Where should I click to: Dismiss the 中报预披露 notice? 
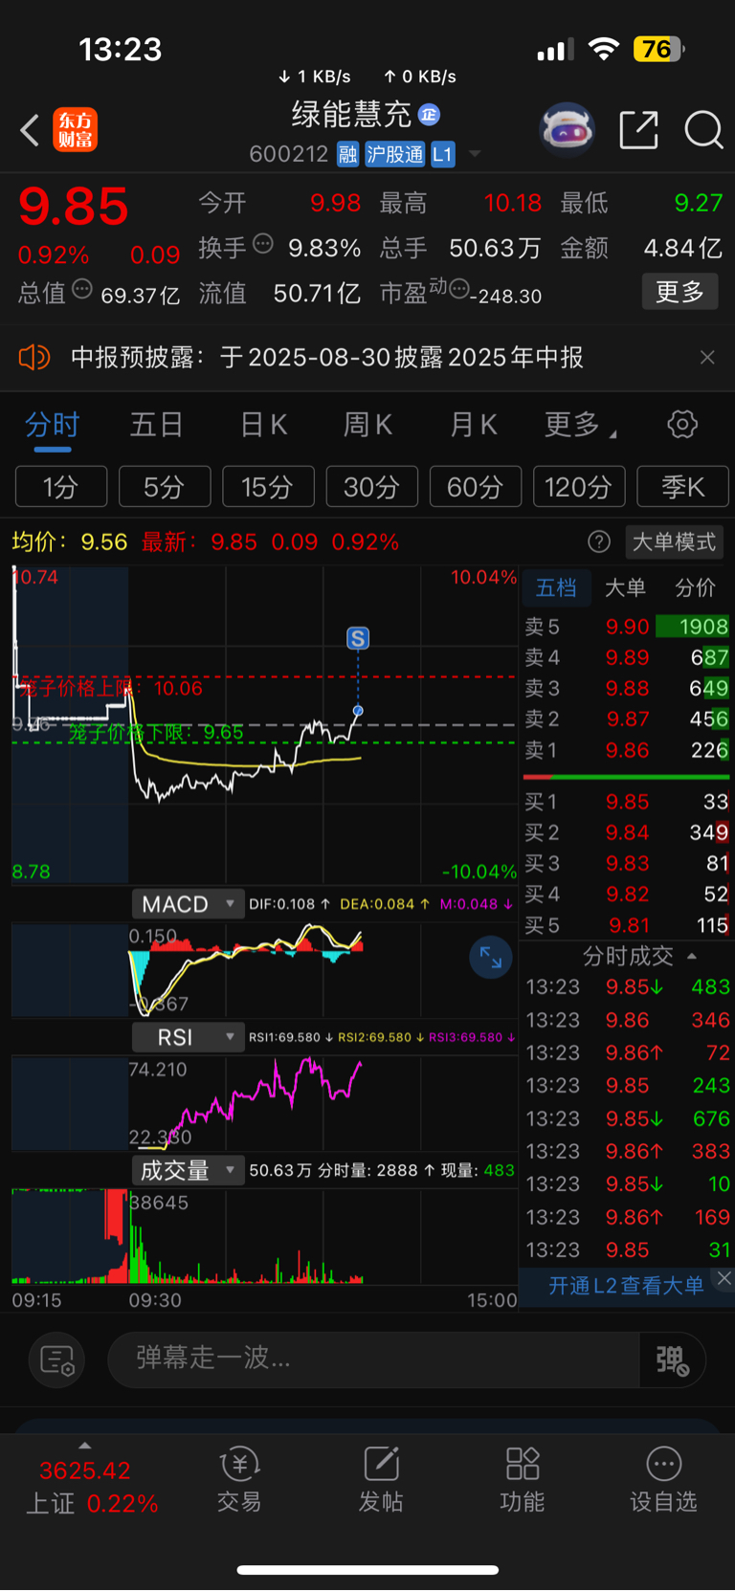pyautogui.click(x=707, y=357)
